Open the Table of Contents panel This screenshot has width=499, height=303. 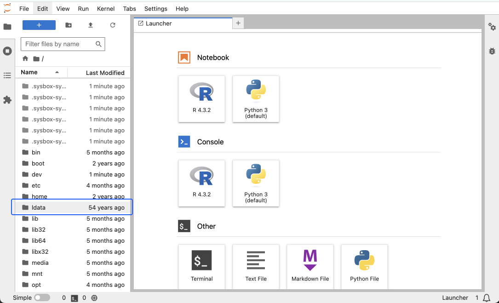tap(7, 75)
